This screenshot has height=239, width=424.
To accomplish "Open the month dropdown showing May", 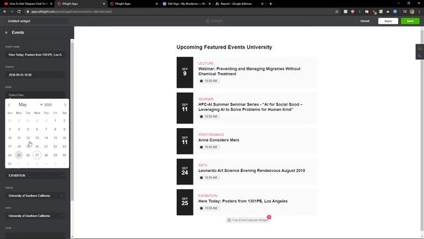I will click(30, 105).
